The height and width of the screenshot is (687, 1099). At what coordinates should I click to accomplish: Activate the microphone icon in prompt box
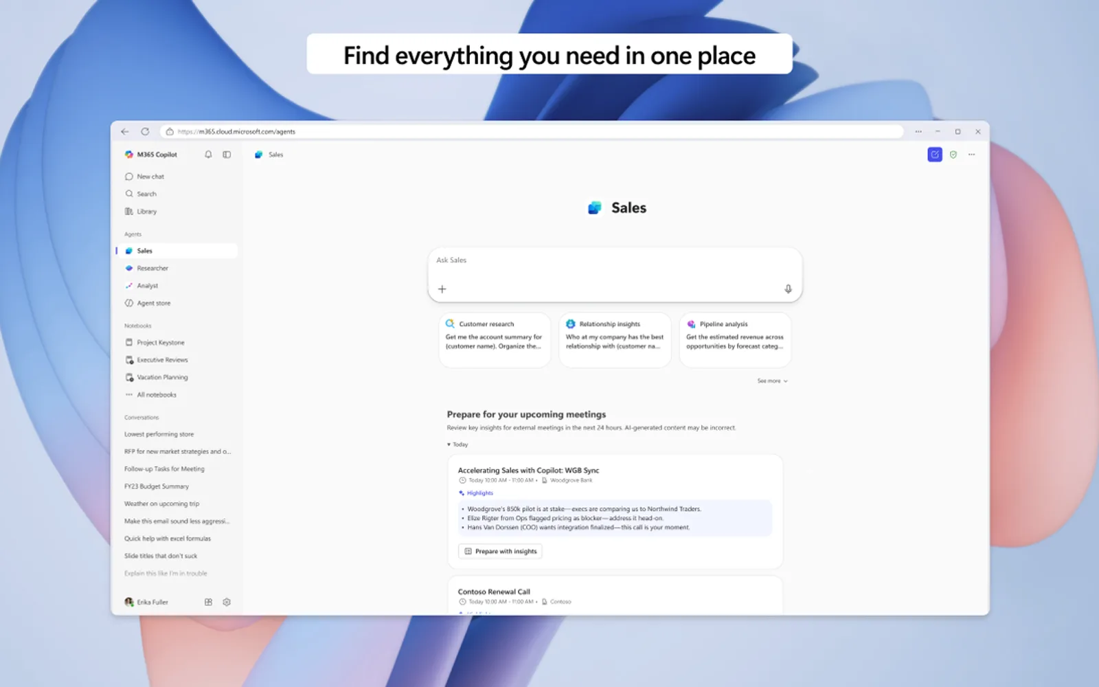tap(788, 289)
